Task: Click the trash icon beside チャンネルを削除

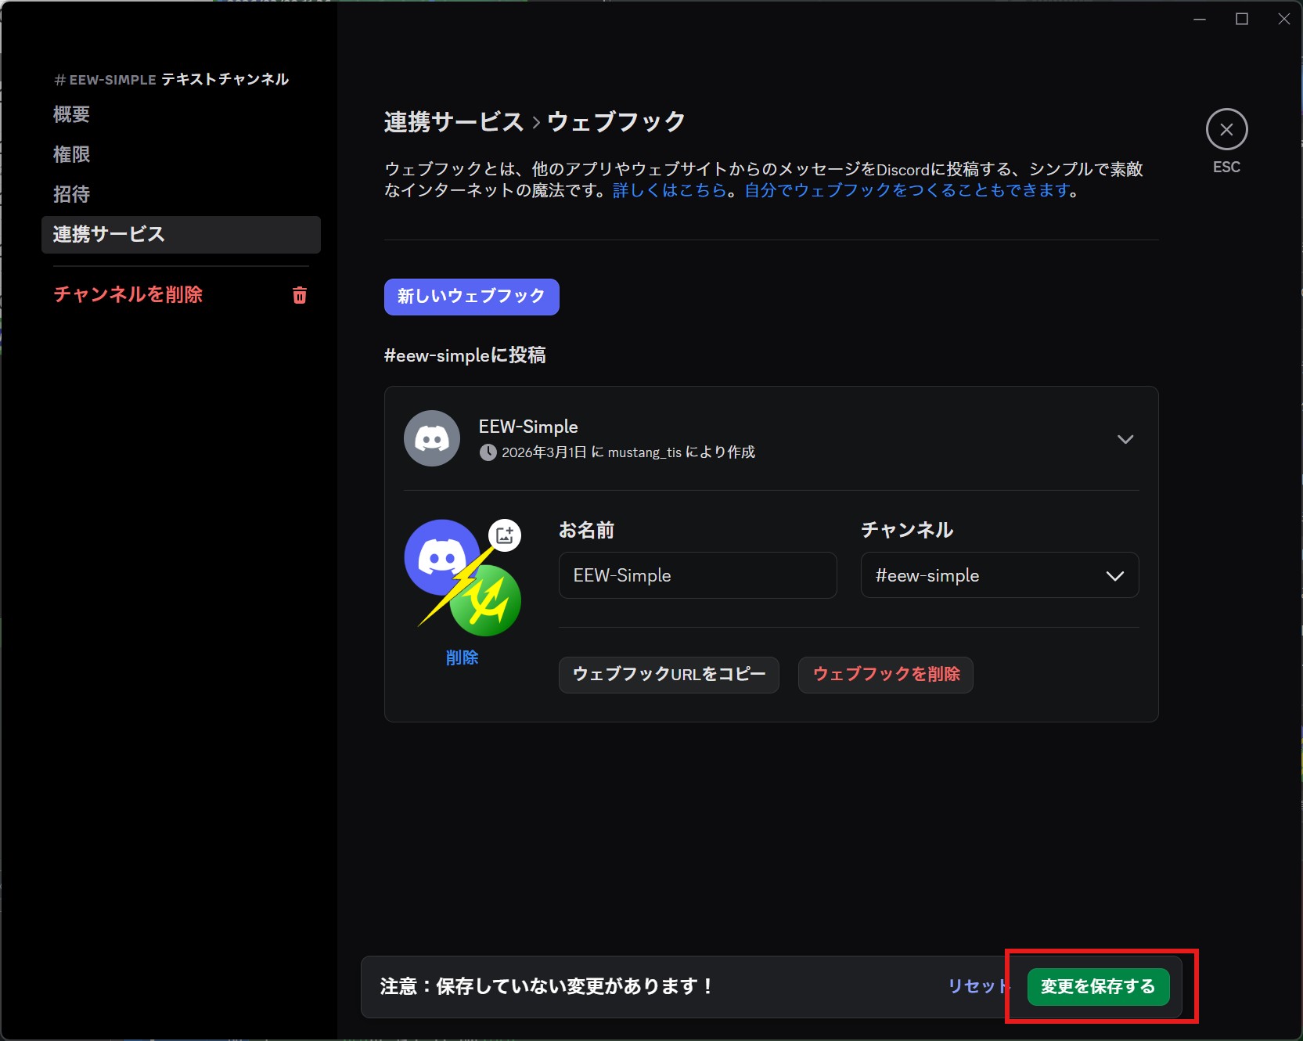Action: [x=299, y=295]
